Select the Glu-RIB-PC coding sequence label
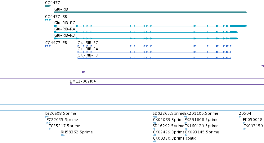Viewport: 264px width, 143px height. (88, 43)
